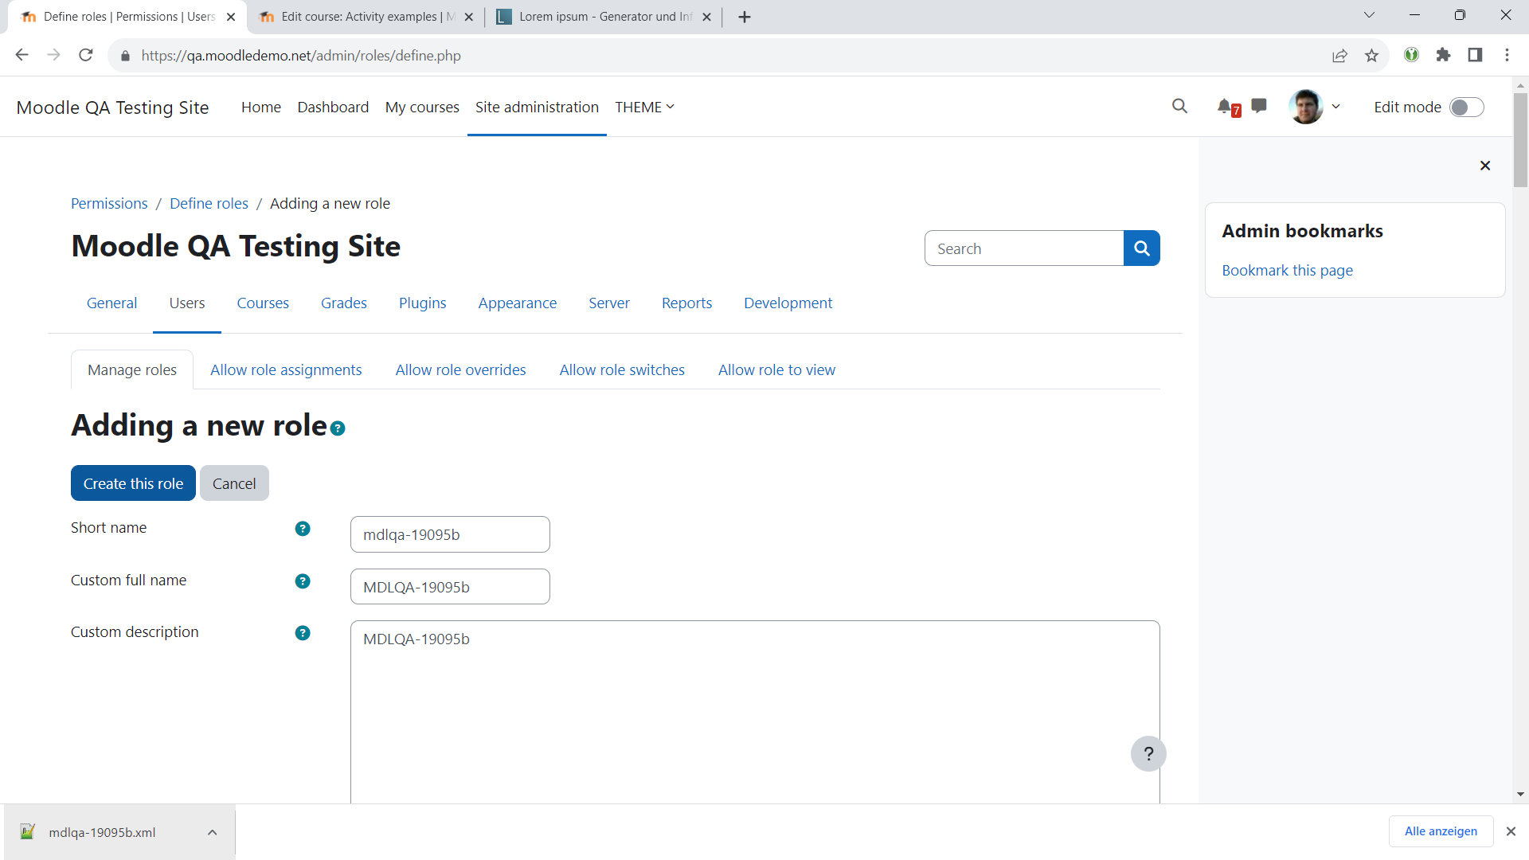Click the help icon next to Custom full name
The width and height of the screenshot is (1529, 860).
click(303, 581)
